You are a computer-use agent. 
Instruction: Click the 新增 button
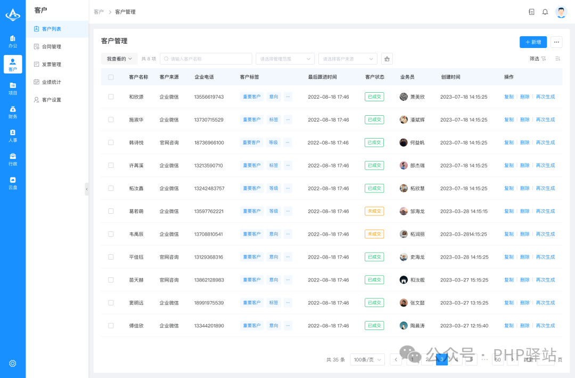pos(533,42)
